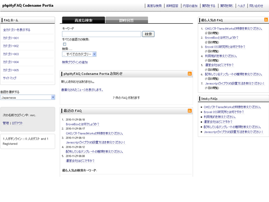Open 運営会社 entry in Sticky FAQs

[x=218, y=122]
